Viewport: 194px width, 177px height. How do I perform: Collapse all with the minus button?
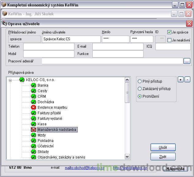point(187,80)
